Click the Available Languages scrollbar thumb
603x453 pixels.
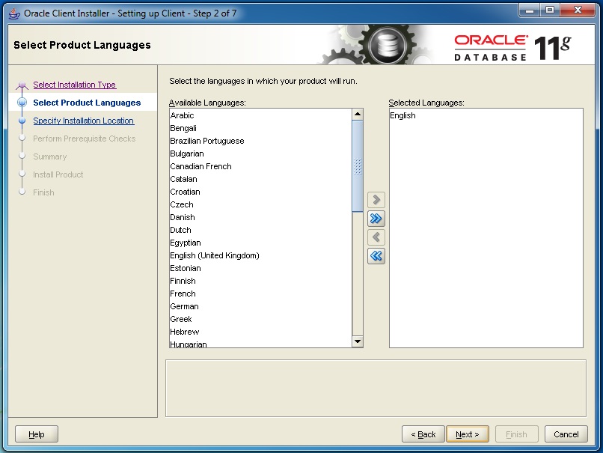(358, 166)
